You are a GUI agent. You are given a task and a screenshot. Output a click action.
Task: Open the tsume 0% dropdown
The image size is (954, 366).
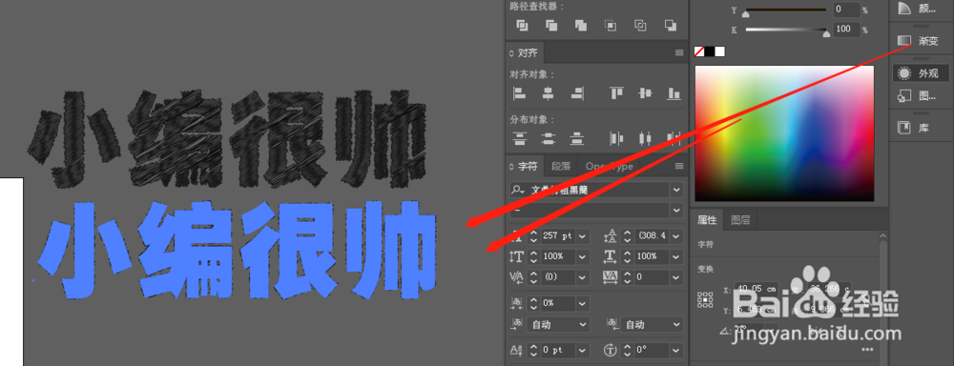[x=582, y=303]
